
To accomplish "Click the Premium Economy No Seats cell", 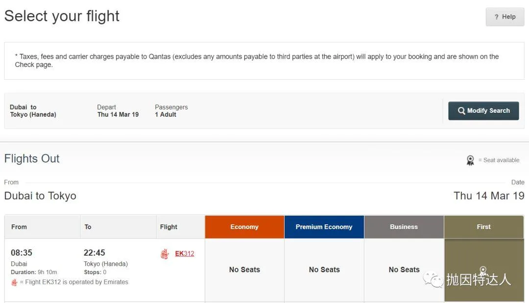I will click(324, 270).
